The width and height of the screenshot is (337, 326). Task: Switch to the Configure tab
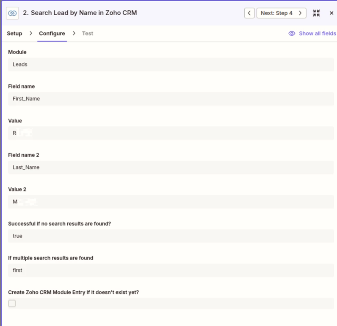click(x=52, y=33)
